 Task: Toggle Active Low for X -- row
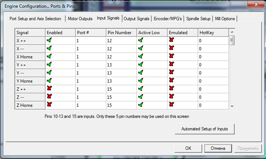[141, 48]
